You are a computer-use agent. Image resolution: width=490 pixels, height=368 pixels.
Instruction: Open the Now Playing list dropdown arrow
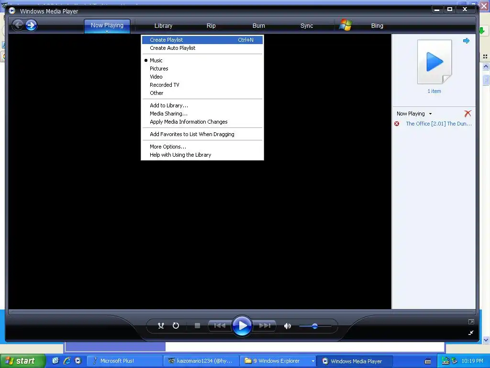pyautogui.click(x=430, y=114)
